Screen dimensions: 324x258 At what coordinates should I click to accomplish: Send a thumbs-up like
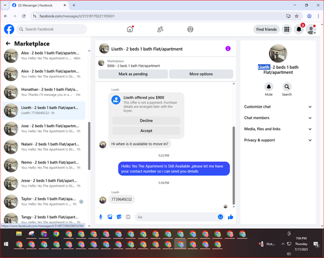[231, 217]
